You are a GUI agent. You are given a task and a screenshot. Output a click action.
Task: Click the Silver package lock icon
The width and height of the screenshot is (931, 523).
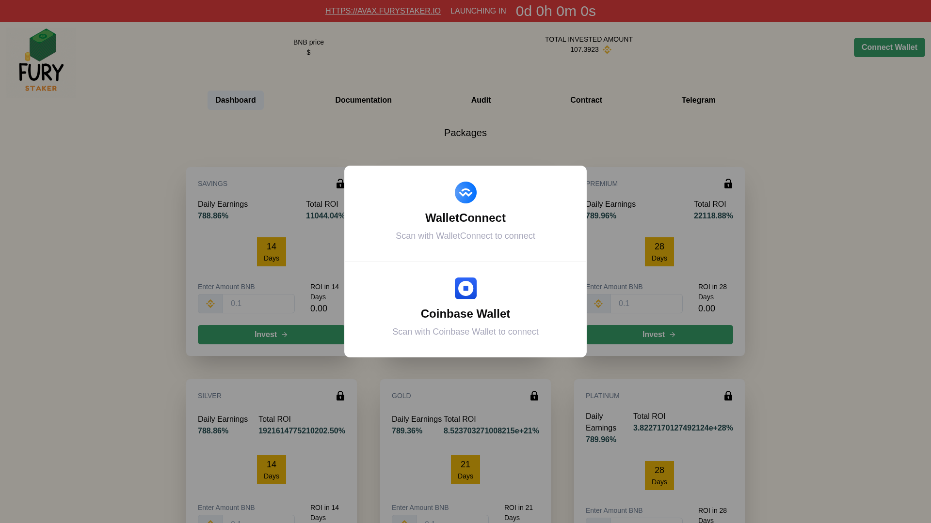point(340,396)
